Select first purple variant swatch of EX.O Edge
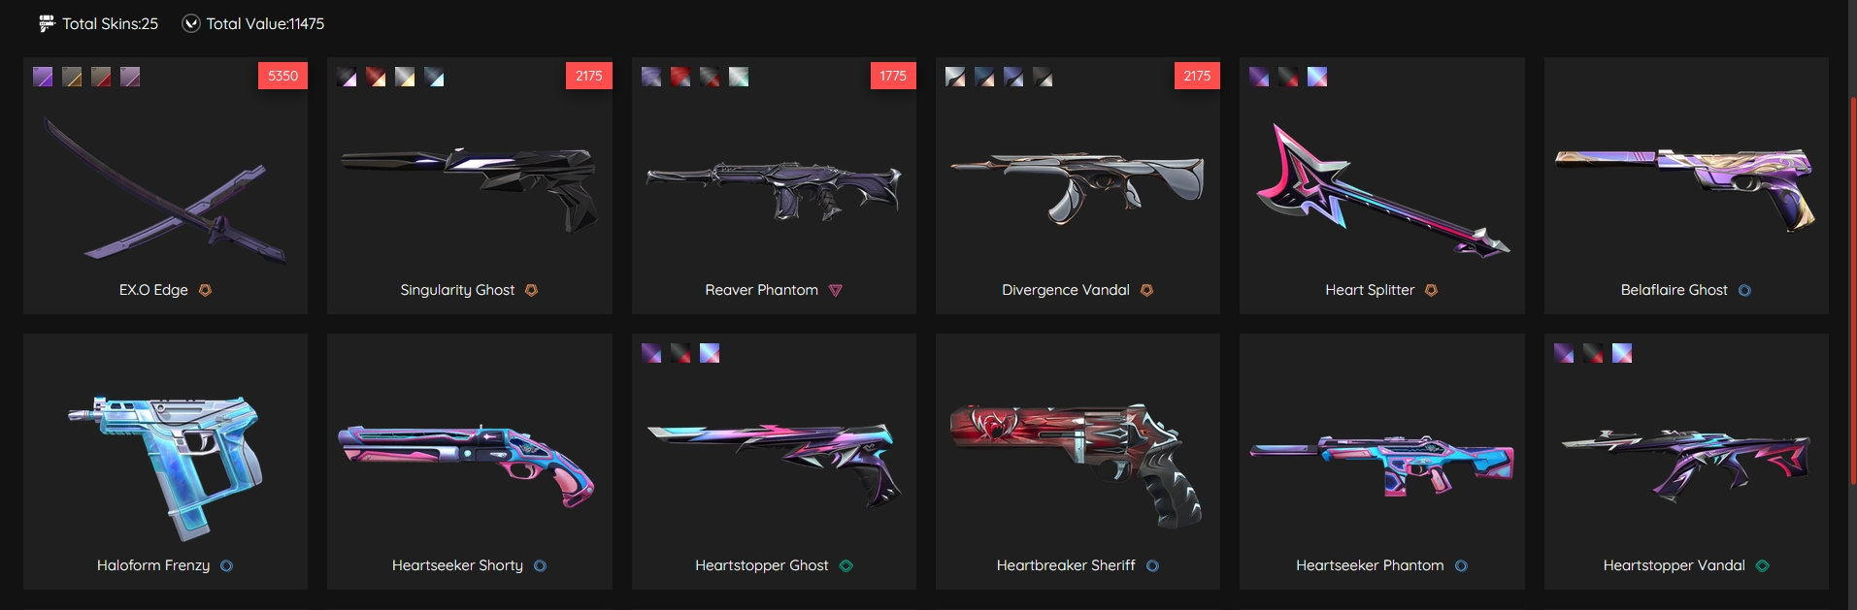 pyautogui.click(x=43, y=77)
